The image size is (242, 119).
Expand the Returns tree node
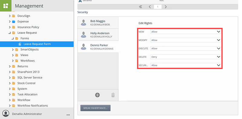[x=10, y=66]
